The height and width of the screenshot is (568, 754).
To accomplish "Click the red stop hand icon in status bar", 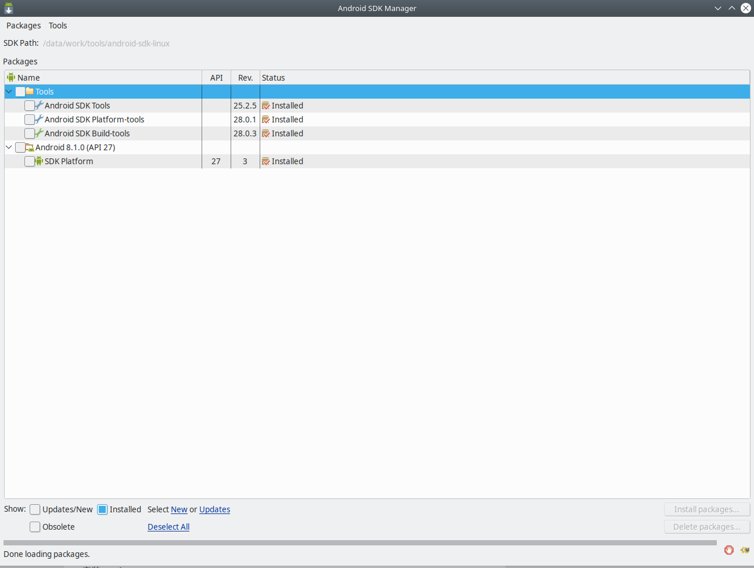I will (x=729, y=549).
